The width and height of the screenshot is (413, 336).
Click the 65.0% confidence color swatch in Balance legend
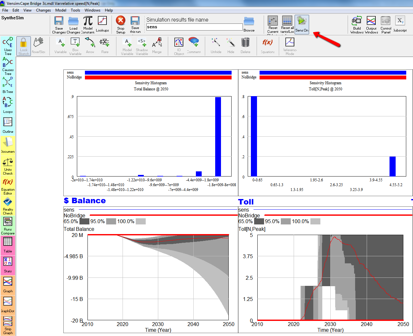[x=84, y=222]
